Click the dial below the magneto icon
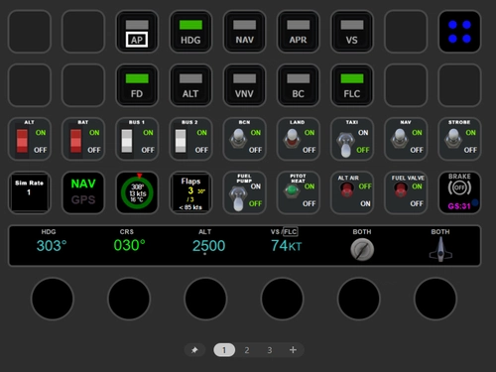The width and height of the screenshot is (496, 372). (359, 299)
